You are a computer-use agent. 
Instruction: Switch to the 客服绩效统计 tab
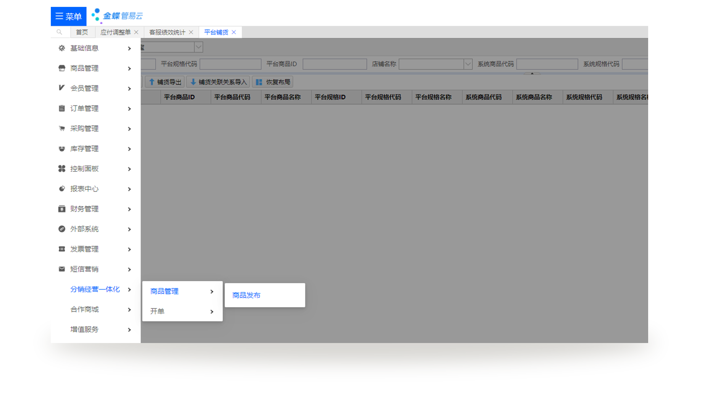(x=167, y=32)
